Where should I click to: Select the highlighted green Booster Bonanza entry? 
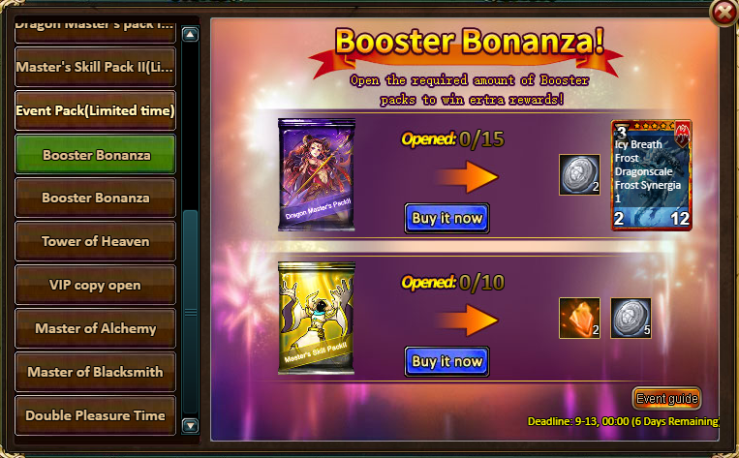pyautogui.click(x=96, y=155)
